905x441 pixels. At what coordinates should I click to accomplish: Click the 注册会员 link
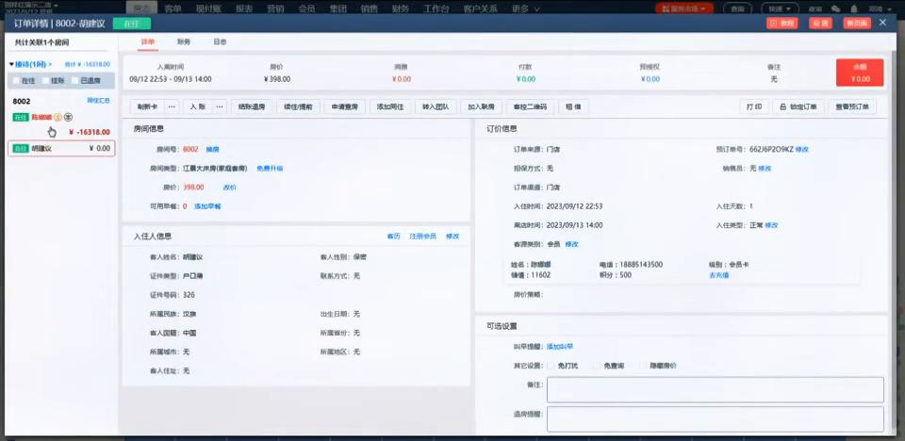coord(422,237)
